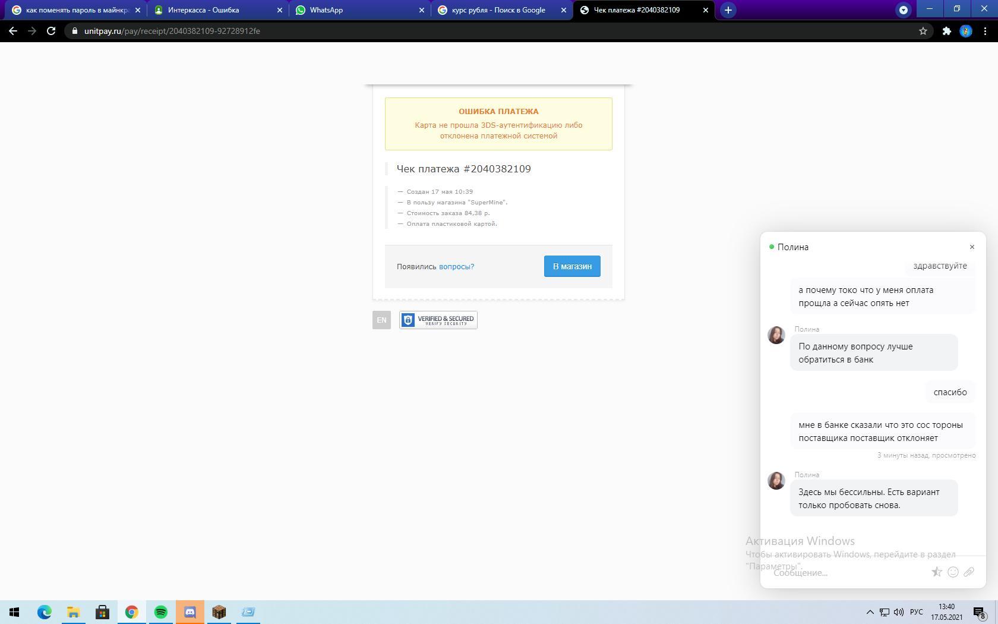Open the вопросы? link
The width and height of the screenshot is (998, 624).
click(x=456, y=266)
